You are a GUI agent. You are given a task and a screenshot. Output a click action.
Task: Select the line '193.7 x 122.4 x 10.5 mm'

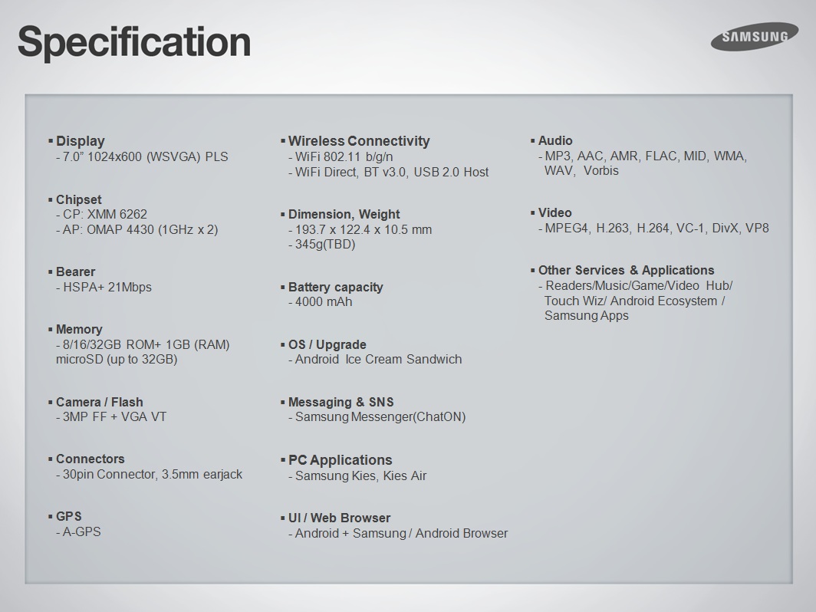click(364, 229)
